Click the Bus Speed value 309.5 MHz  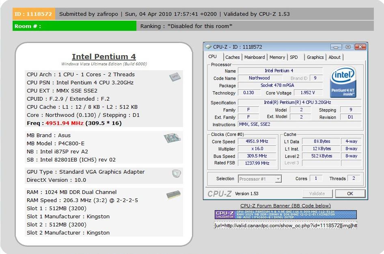[257, 156]
